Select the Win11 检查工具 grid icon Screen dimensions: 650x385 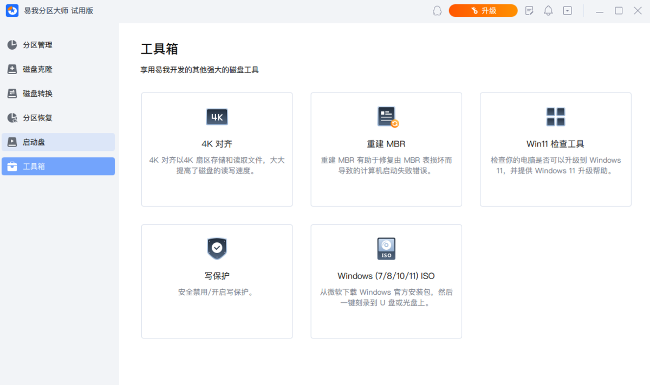555,117
